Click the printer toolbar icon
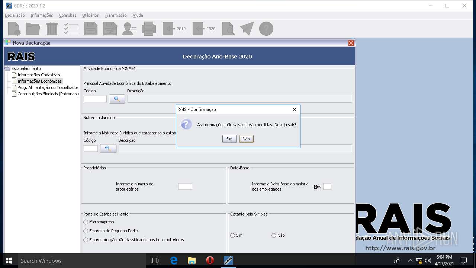Screen dimensions: 476x268 coord(149,29)
